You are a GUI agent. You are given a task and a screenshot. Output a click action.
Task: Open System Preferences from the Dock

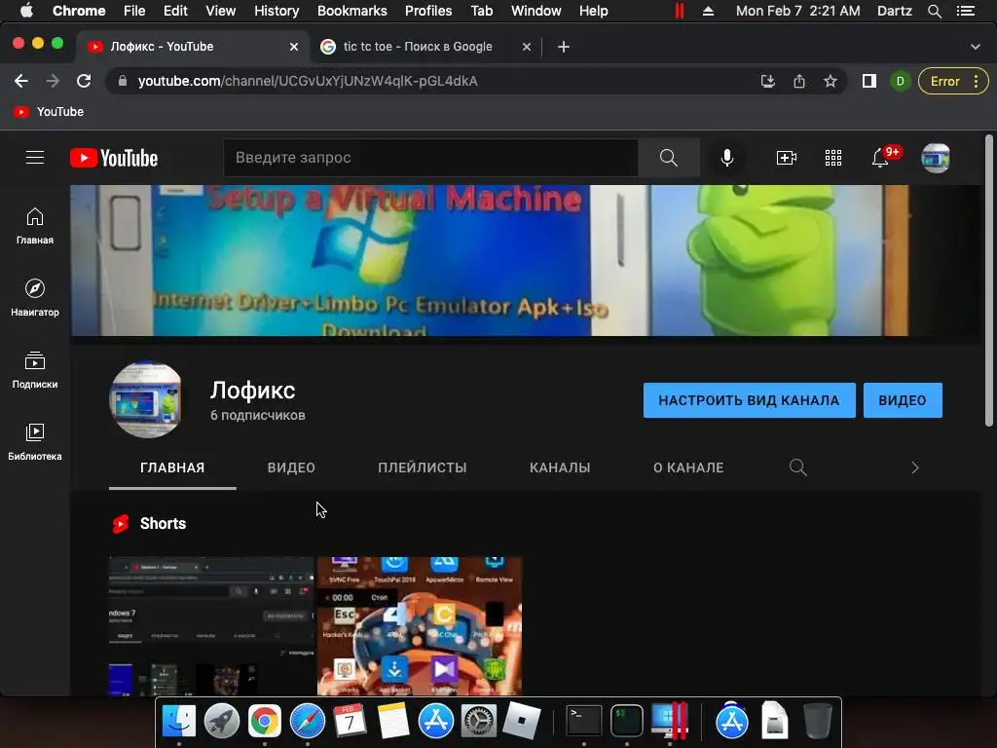pyautogui.click(x=478, y=721)
